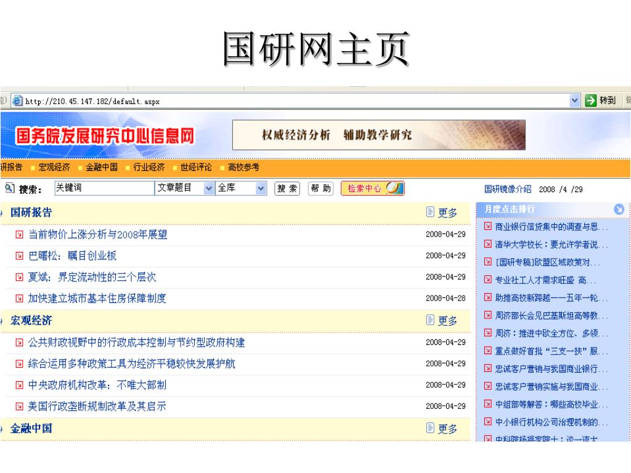Screen dimensions: 631x473
Task: Click the 关键词 search input field
Action: pos(104,188)
